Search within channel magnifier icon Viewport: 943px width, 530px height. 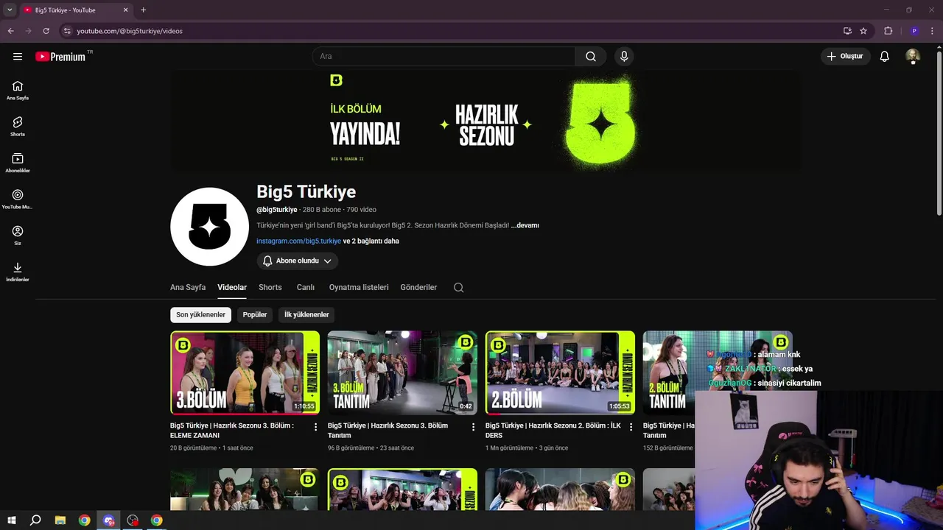(459, 288)
